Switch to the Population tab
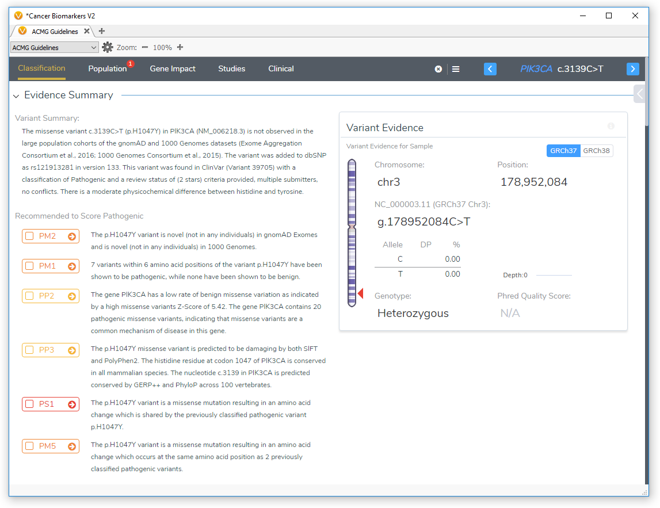The image size is (660, 508). click(109, 68)
